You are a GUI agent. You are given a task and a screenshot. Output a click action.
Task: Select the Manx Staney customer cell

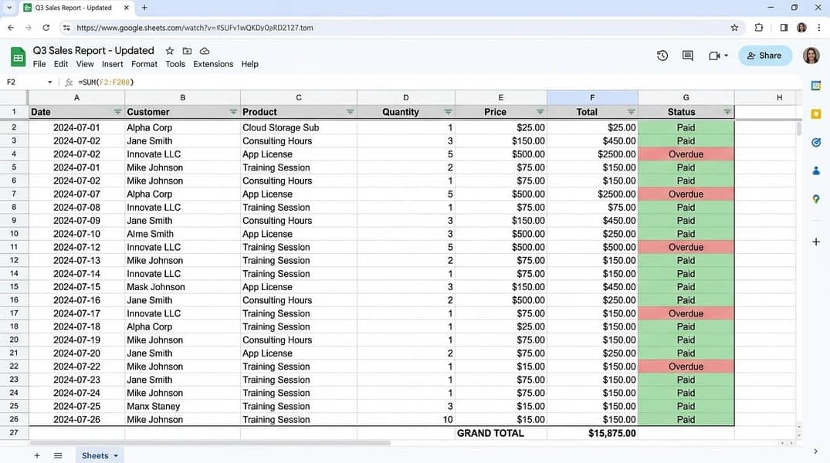183,407
